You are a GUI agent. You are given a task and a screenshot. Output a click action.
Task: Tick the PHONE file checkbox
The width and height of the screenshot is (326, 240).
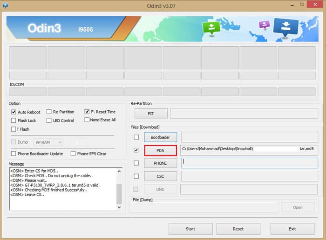click(136, 163)
